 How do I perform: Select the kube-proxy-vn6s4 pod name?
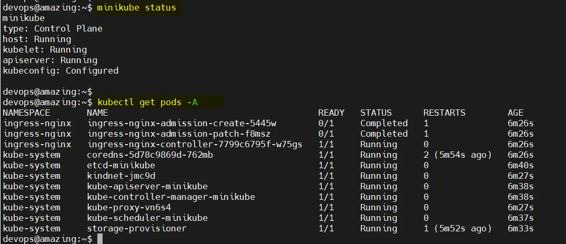click(x=129, y=208)
